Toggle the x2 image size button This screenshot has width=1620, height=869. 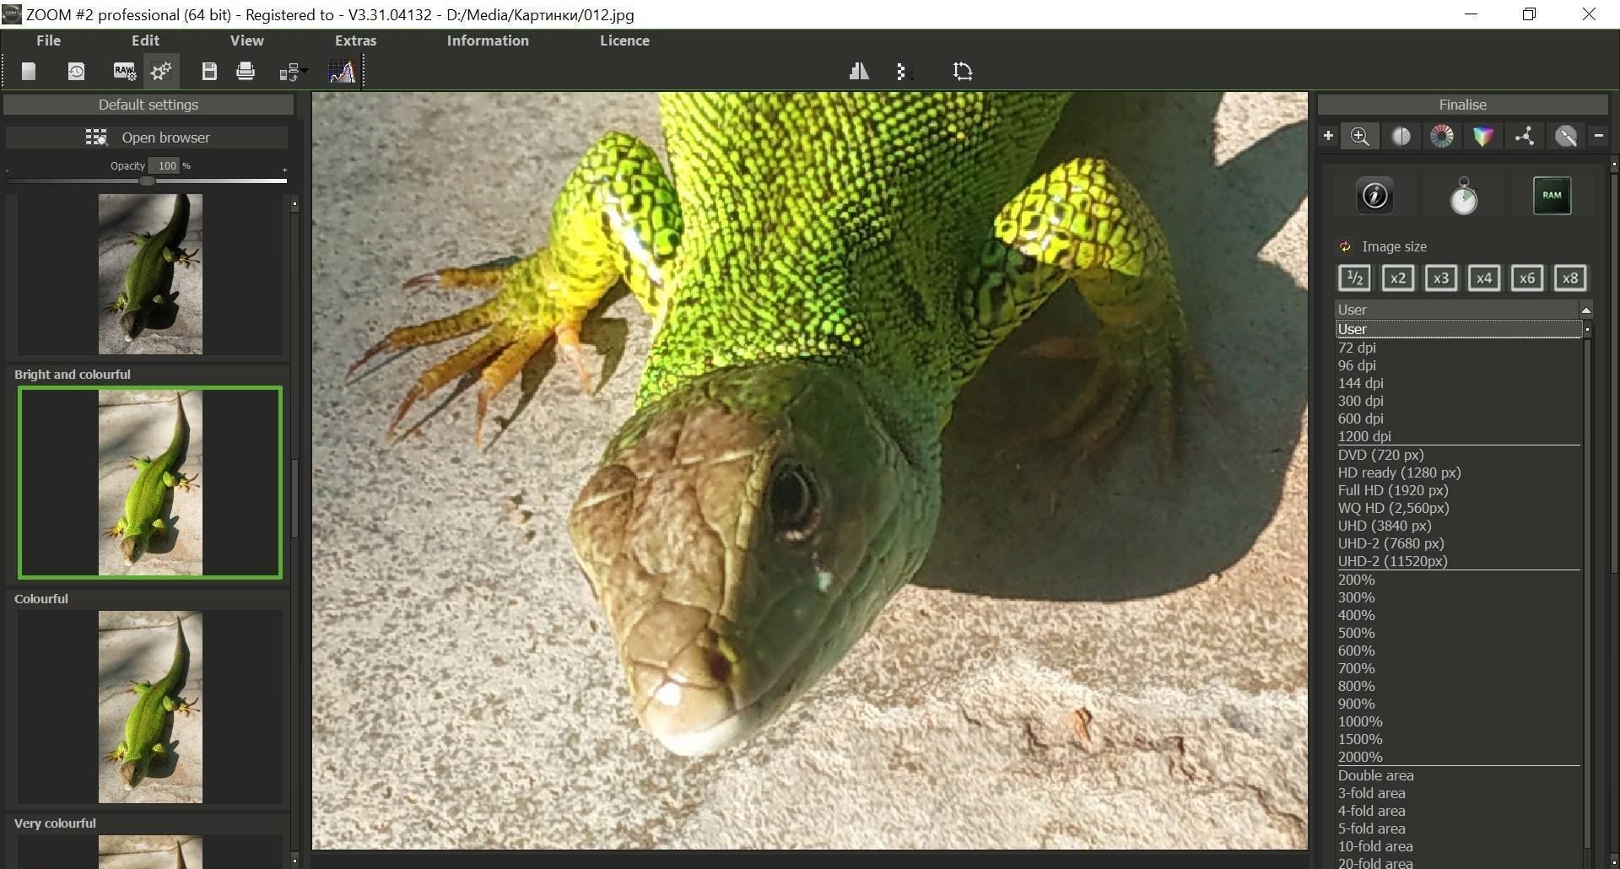(1398, 278)
